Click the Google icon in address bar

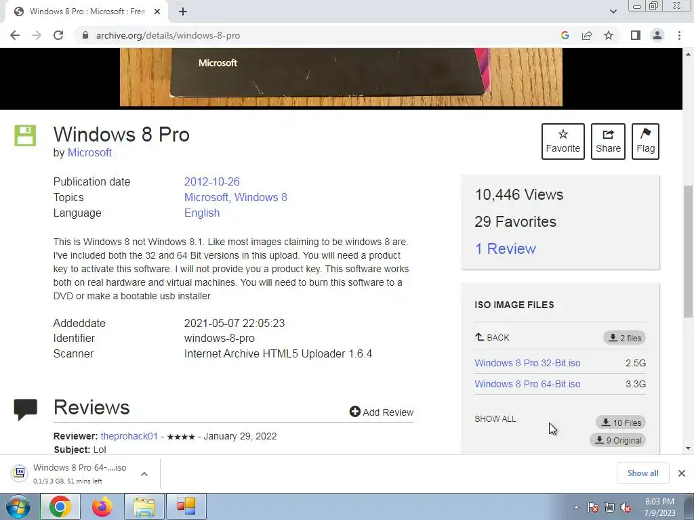565,35
